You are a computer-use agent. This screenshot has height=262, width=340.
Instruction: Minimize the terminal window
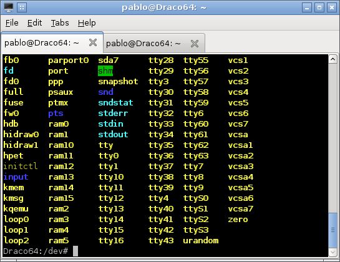click(x=307, y=8)
